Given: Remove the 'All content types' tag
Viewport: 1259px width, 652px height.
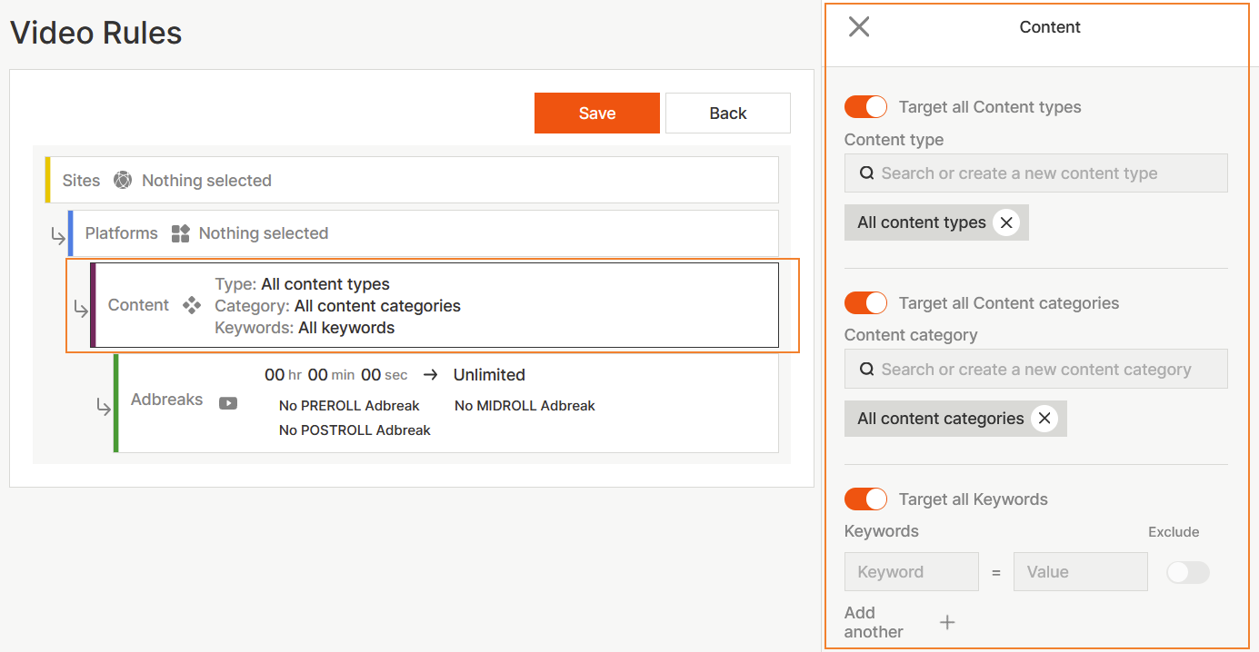Looking at the screenshot, I should coord(1006,222).
